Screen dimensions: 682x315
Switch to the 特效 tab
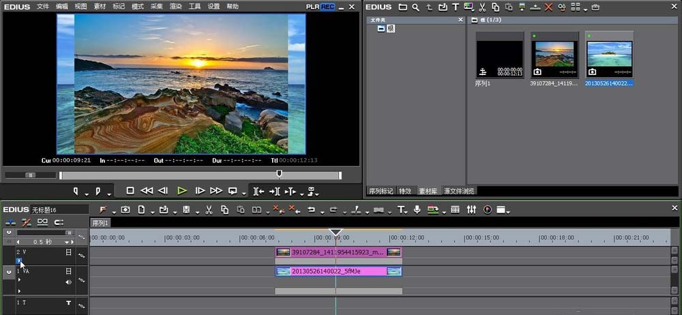[405, 191]
